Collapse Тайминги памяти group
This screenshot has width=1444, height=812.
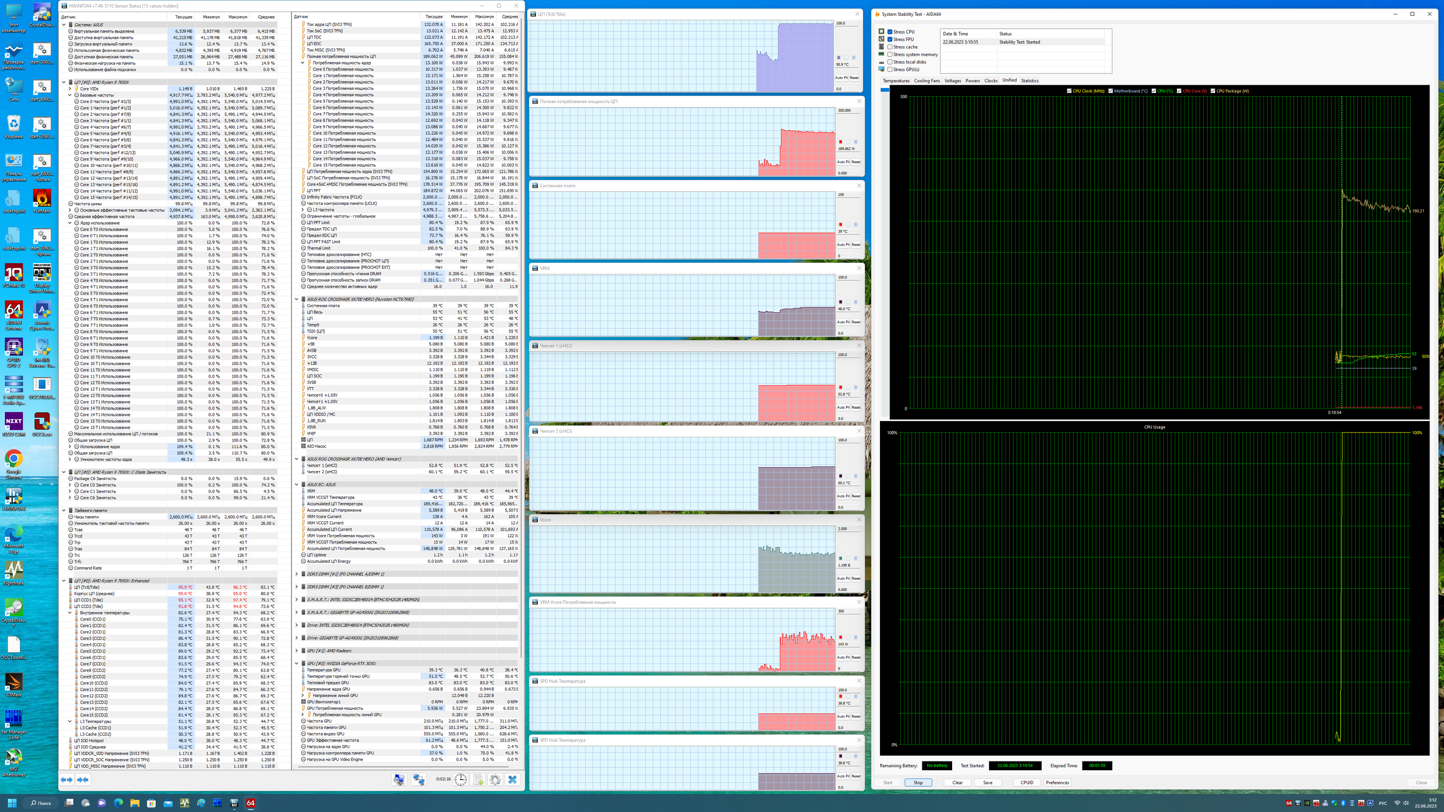[64, 510]
